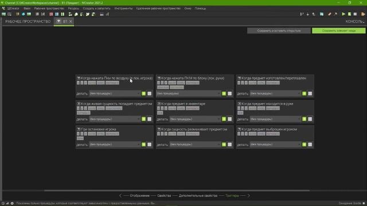
Task: Open the Окно menu
Action: (x=188, y=9)
